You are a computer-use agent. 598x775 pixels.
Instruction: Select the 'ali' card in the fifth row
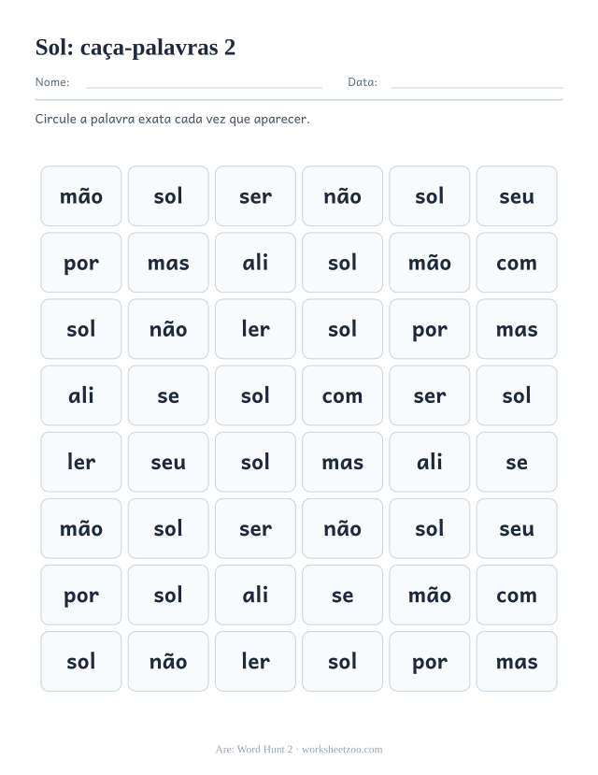[x=430, y=462]
